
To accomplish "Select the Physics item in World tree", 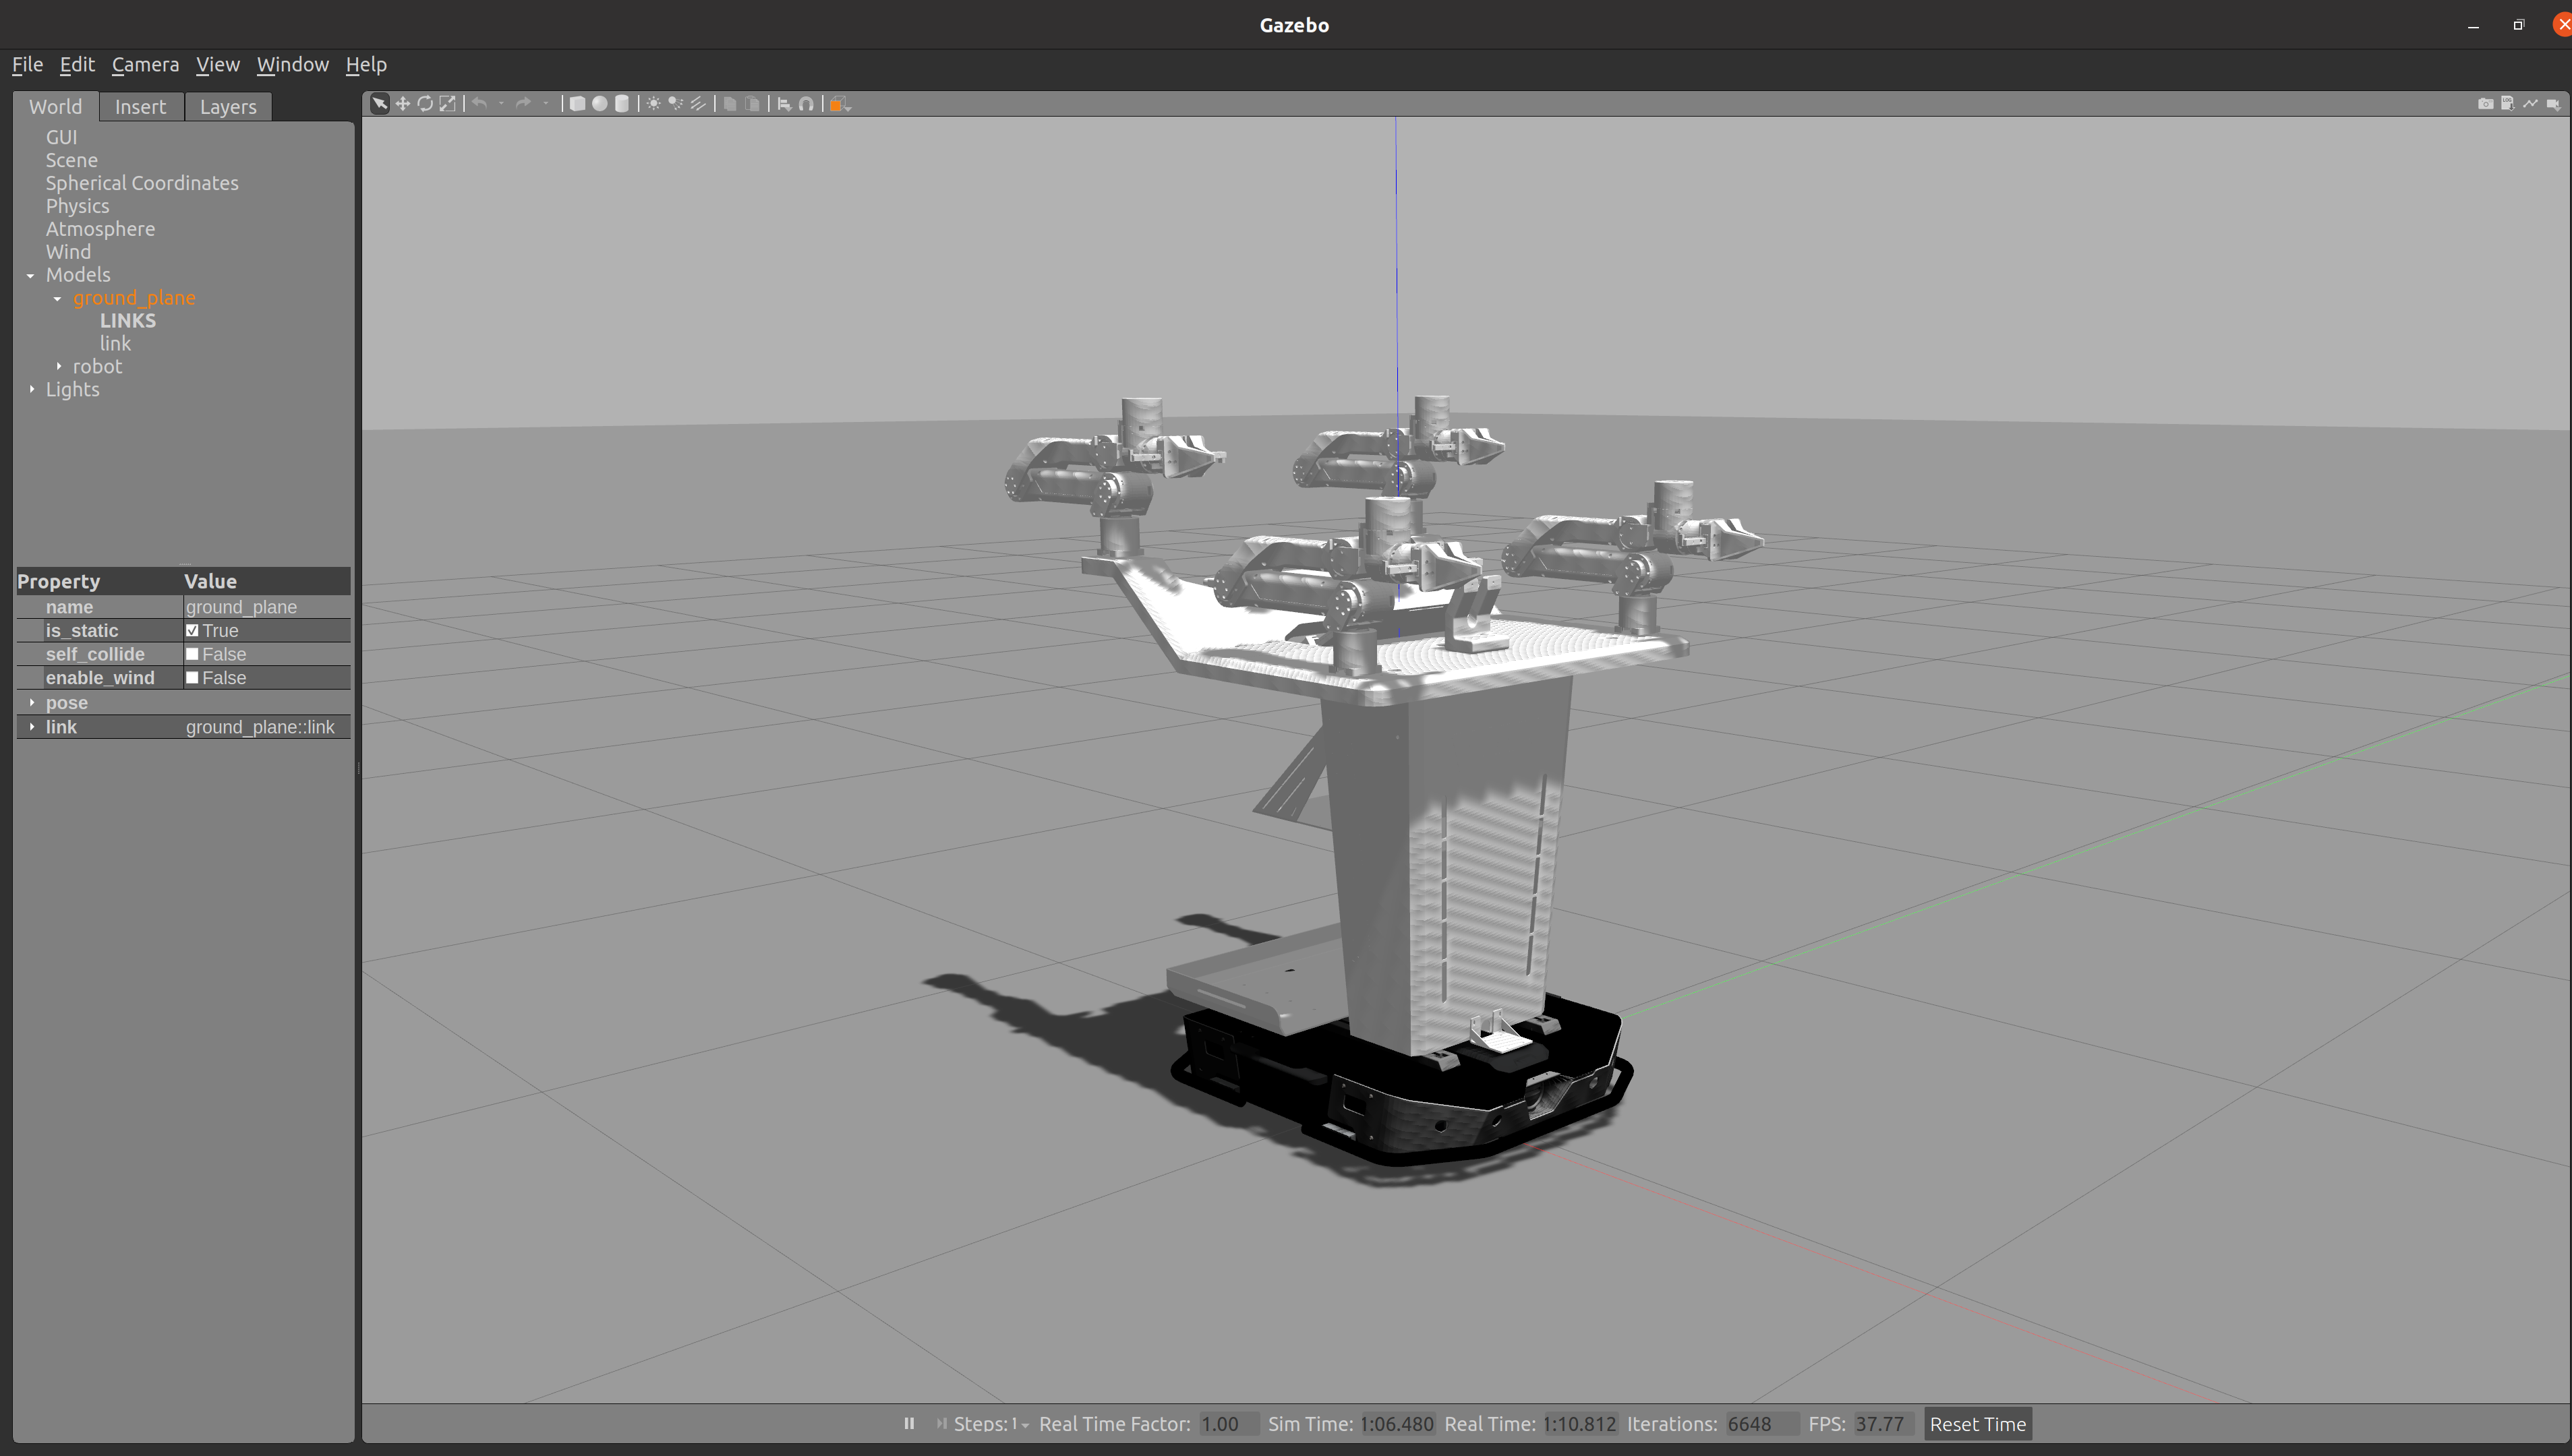I will point(77,206).
